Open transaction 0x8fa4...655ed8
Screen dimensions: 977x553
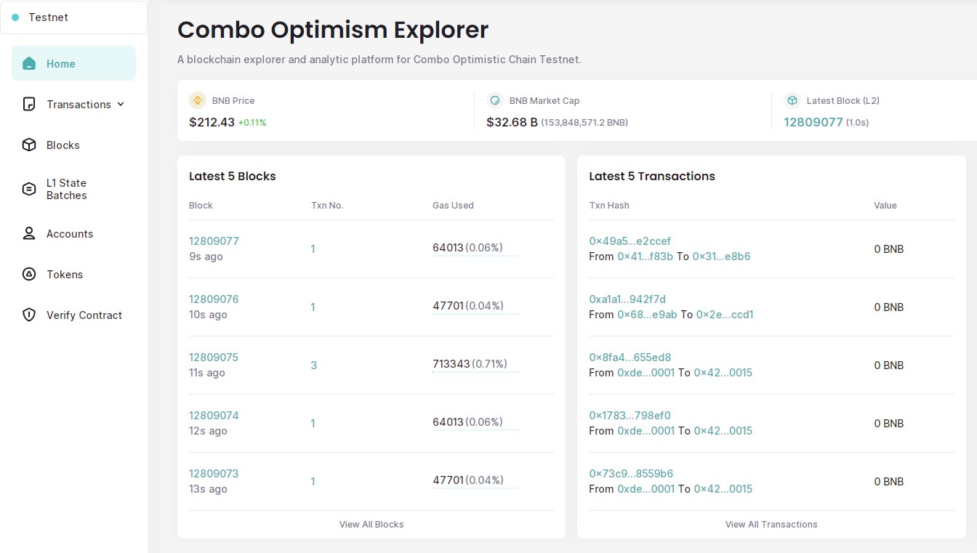tap(630, 358)
